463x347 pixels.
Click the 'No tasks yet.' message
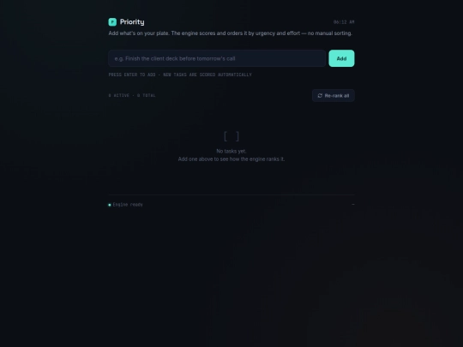231,151
